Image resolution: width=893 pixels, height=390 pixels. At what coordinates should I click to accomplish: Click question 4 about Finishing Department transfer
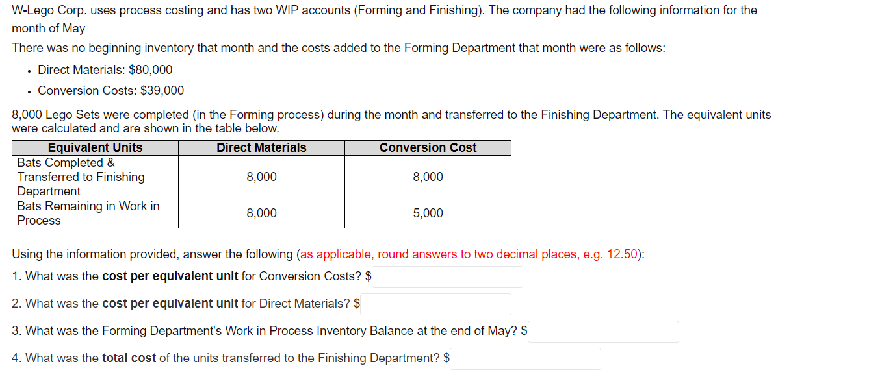[227, 358]
